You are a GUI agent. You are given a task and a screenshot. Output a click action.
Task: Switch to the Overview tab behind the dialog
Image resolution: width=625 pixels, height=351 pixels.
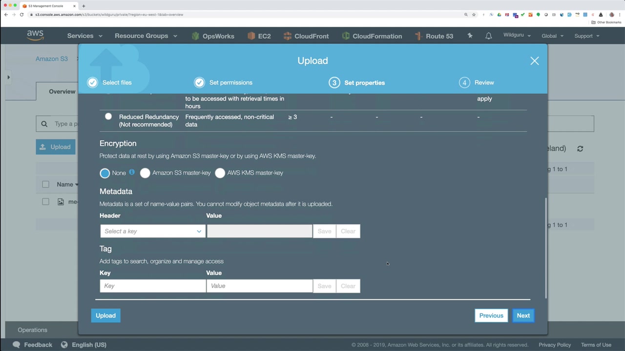[x=62, y=91]
